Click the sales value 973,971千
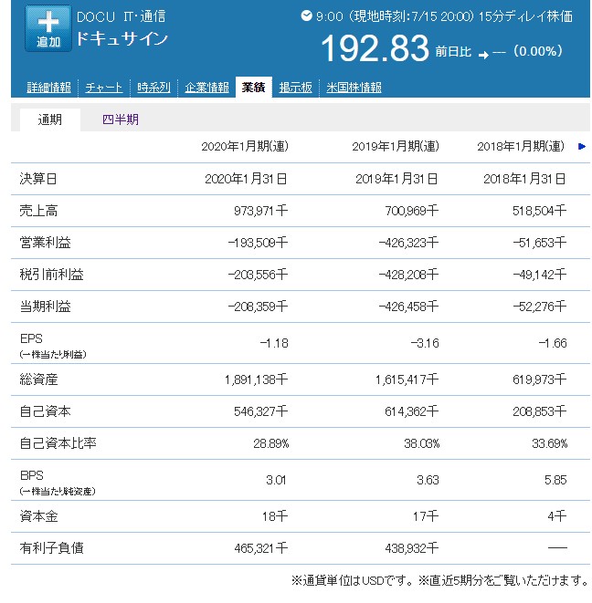 coord(260,211)
